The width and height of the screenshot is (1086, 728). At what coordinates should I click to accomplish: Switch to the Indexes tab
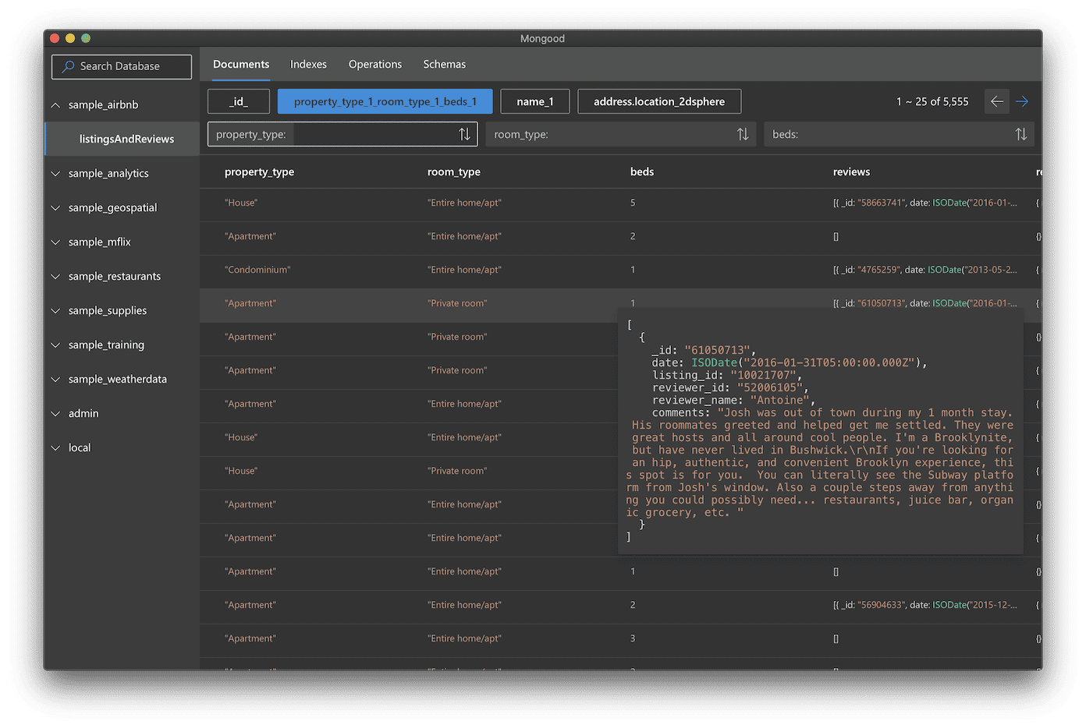(308, 65)
